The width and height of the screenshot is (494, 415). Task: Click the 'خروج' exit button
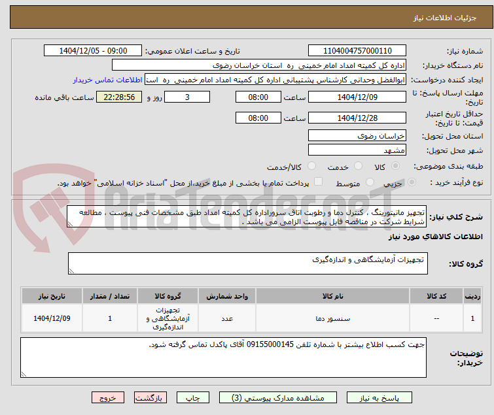click(108, 397)
